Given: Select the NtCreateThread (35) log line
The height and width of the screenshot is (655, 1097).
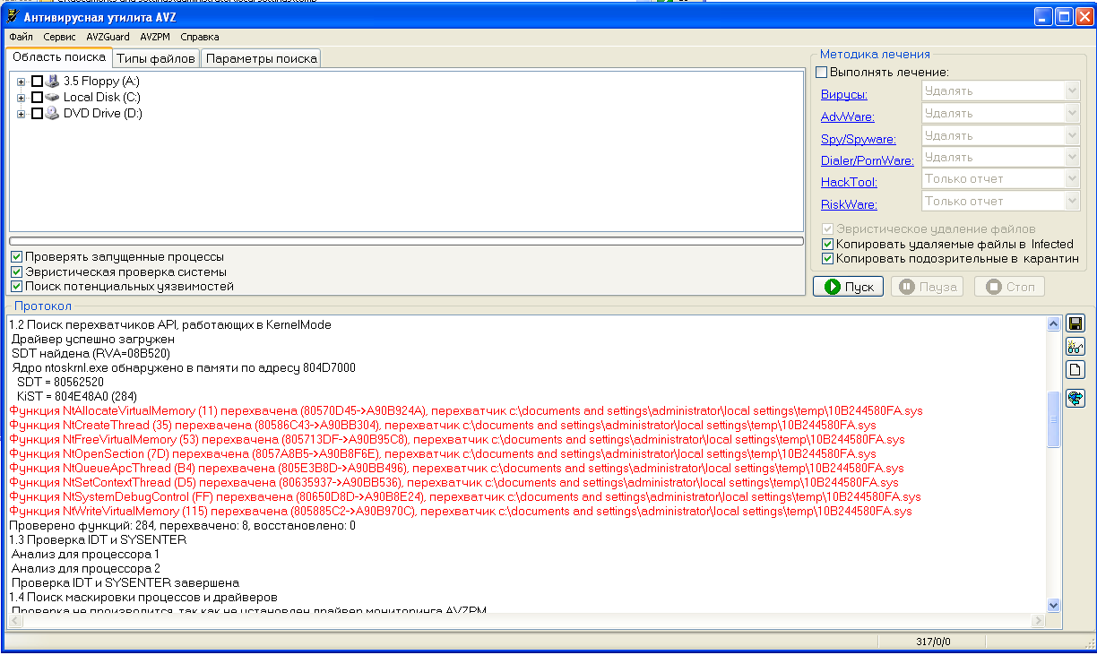Looking at the screenshot, I should point(443,425).
